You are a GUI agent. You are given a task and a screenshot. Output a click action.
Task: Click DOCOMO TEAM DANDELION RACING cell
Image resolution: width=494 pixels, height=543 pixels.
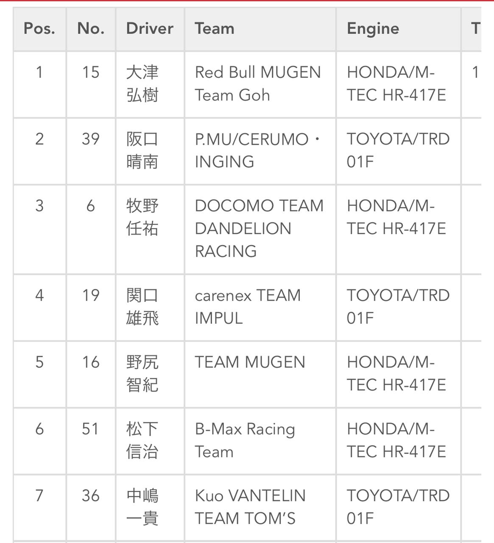[260, 229]
